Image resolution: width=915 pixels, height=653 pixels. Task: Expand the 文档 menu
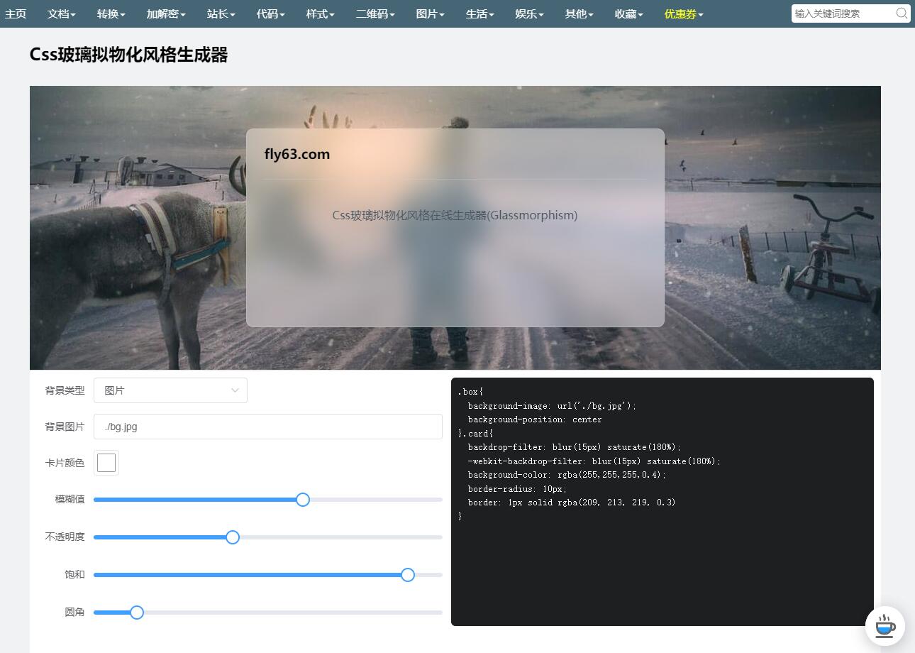61,13
